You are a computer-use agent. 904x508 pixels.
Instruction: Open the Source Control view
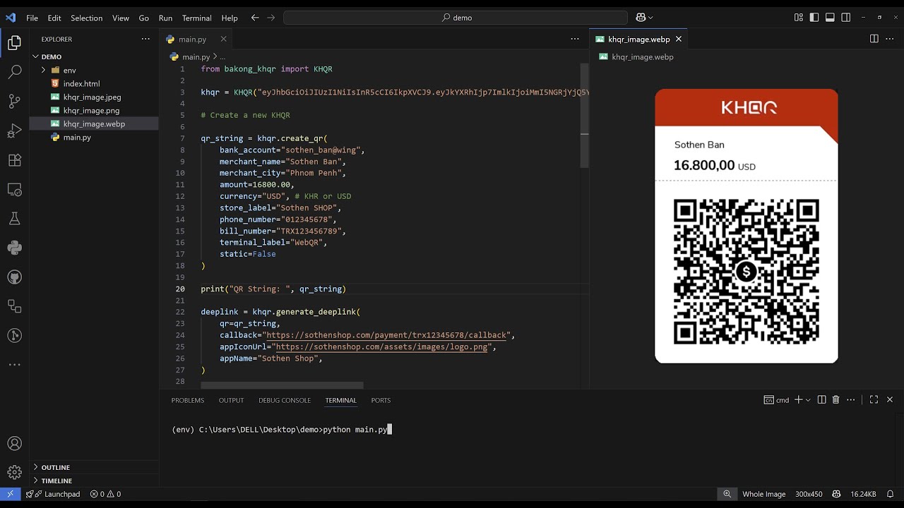(14, 101)
